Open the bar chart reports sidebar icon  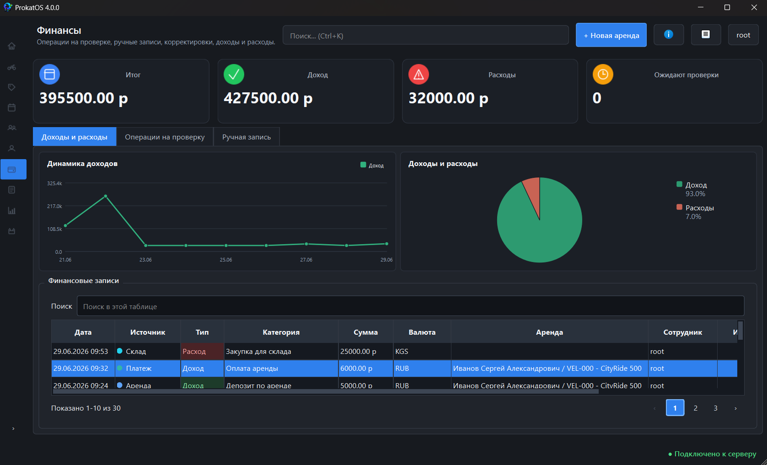click(x=12, y=211)
